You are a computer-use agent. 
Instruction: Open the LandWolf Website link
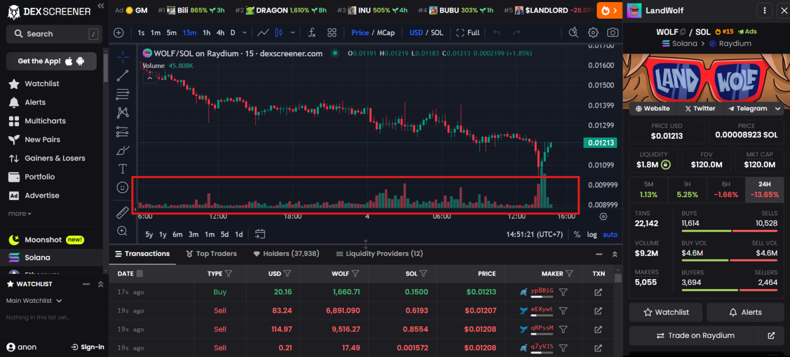(x=652, y=108)
